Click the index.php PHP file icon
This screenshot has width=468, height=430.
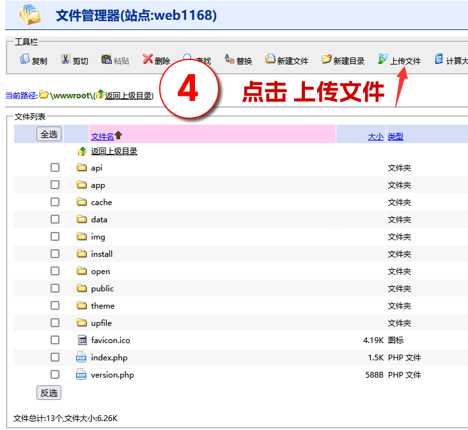coord(81,357)
